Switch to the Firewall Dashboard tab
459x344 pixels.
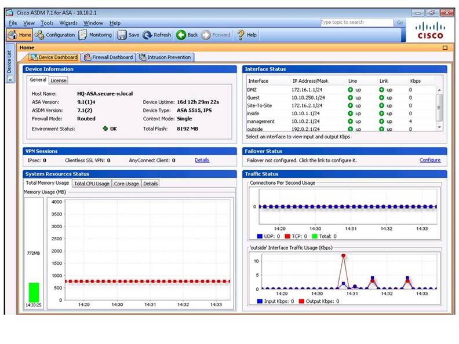(x=109, y=57)
